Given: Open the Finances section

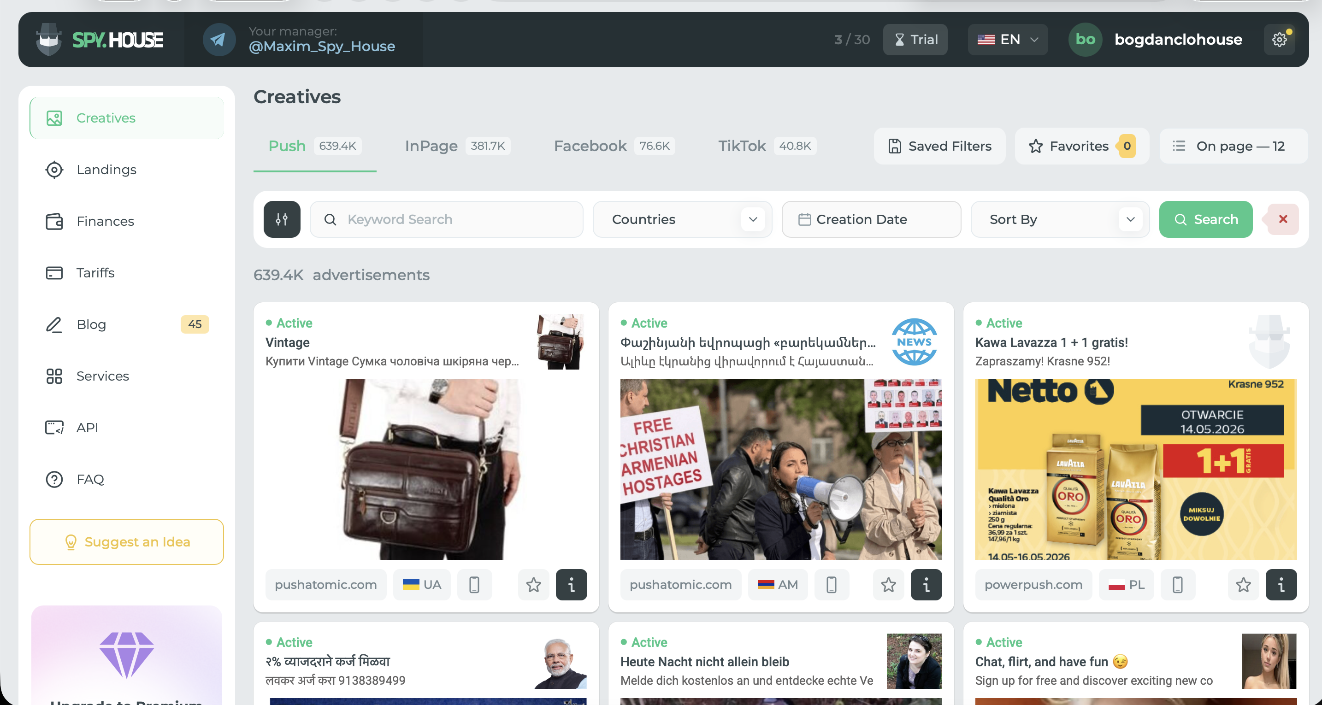Looking at the screenshot, I should (127, 221).
